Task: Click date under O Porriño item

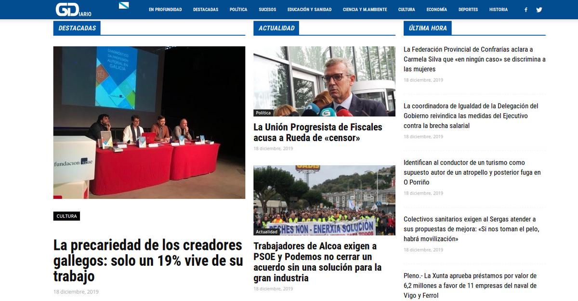Action: coord(423,193)
